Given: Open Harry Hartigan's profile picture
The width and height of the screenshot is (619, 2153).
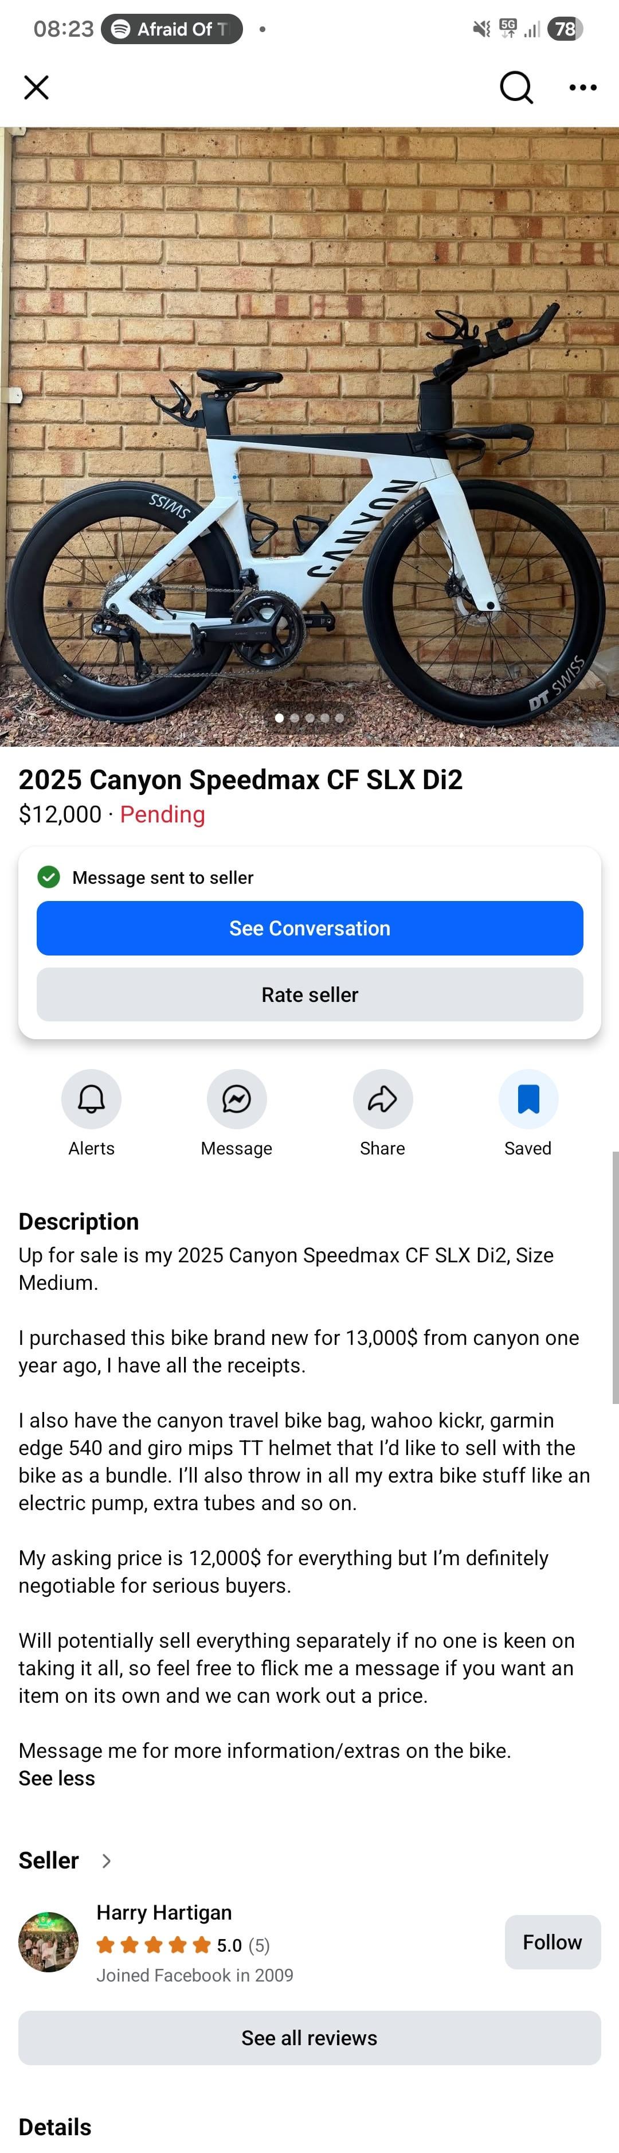Looking at the screenshot, I should click(49, 1941).
